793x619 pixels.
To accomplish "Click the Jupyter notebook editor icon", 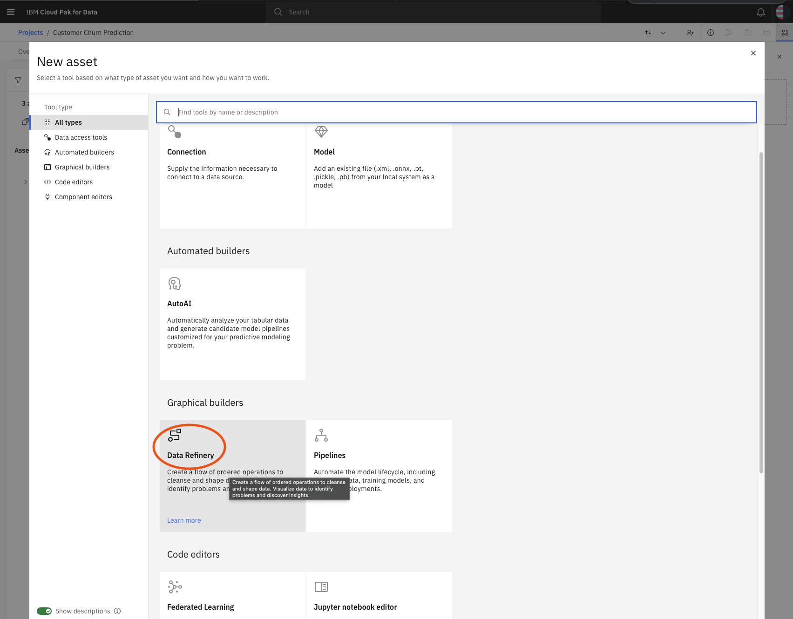I will pyautogui.click(x=321, y=587).
